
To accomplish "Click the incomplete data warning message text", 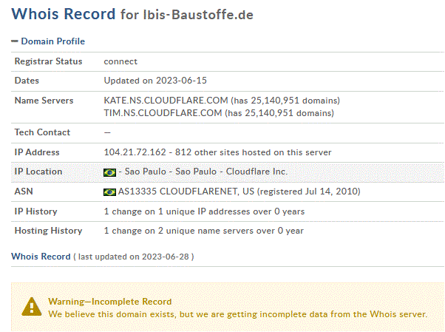I will (x=237, y=314).
